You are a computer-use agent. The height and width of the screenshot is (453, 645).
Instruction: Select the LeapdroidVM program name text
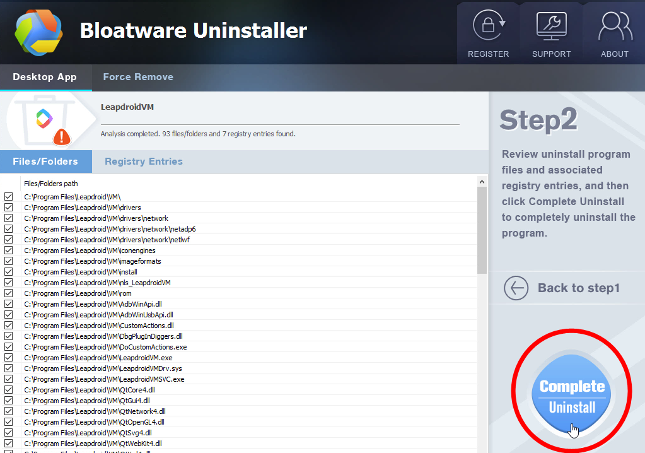[127, 107]
